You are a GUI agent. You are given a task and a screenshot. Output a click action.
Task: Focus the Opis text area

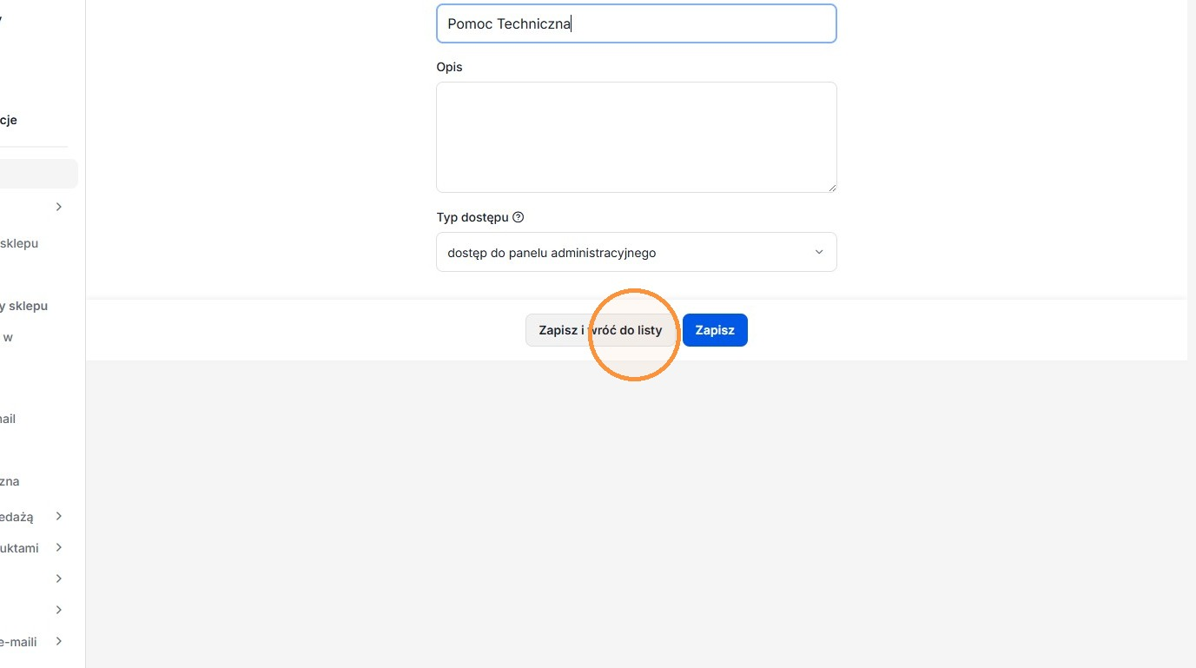pyautogui.click(x=636, y=137)
